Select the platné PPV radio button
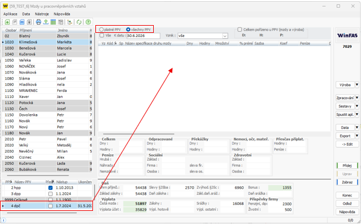This screenshot has height=224, width=363. coord(101,29)
